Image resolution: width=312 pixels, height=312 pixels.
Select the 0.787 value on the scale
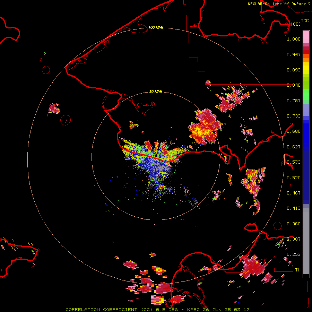pos(294,101)
